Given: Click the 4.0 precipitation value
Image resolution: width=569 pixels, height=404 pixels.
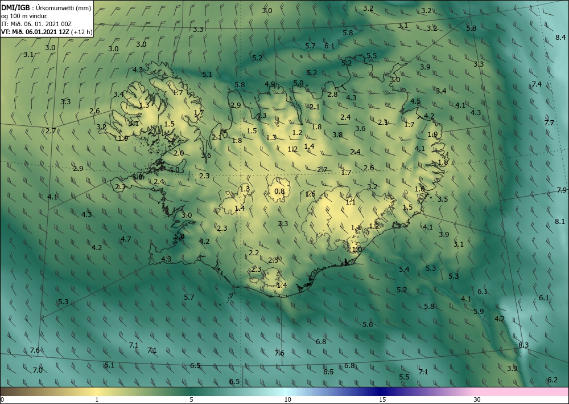Looking at the screenshot, I should [x=174, y=170].
